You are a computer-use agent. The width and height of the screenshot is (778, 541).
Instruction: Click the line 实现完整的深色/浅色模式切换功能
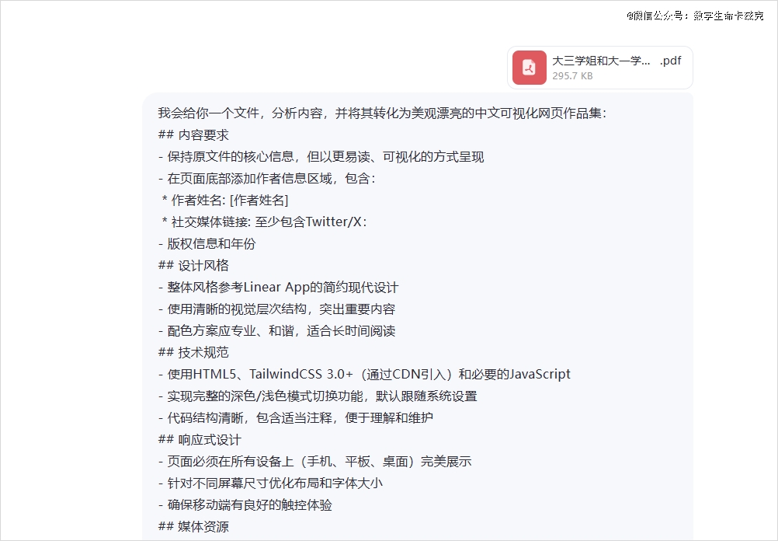[x=318, y=396]
